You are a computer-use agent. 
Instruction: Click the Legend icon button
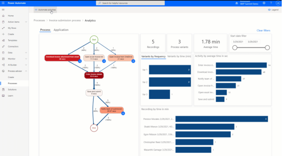point(273,10)
